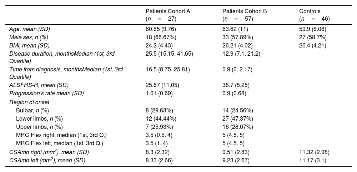
Task: Click the Controls age value 59.9 (8.08)
Action: point(313,29)
